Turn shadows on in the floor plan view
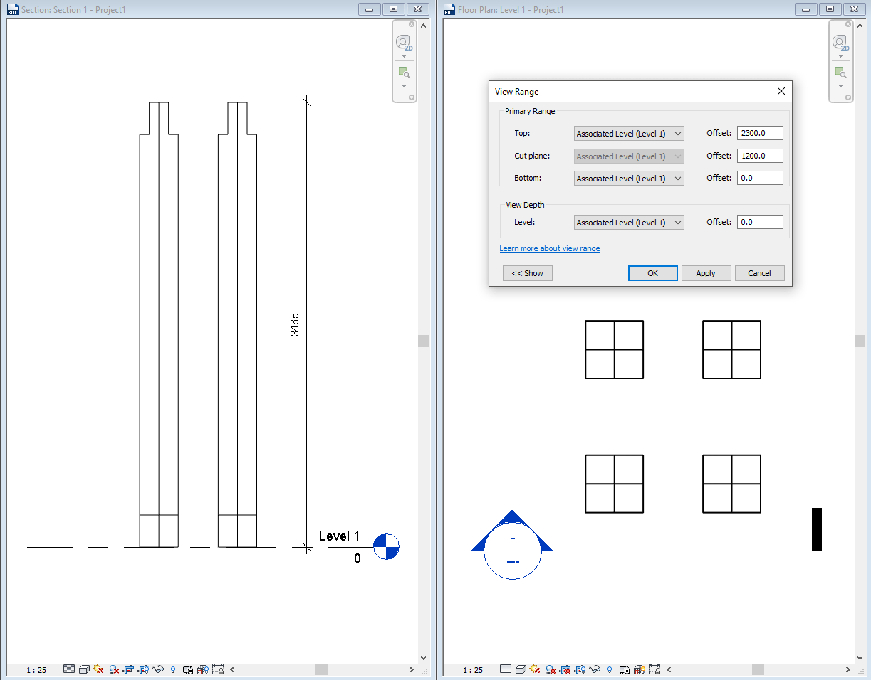The image size is (871, 680). (550, 669)
